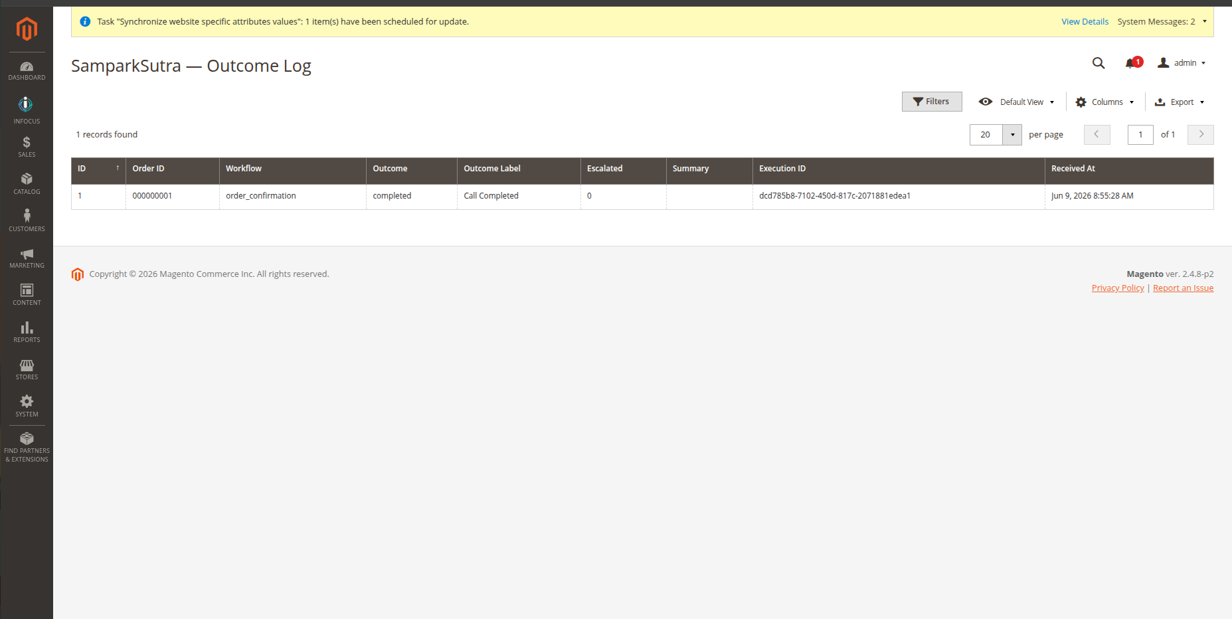Viewport: 1232px width, 619px height.
Task: Open the Report an Issue link
Action: click(1183, 288)
